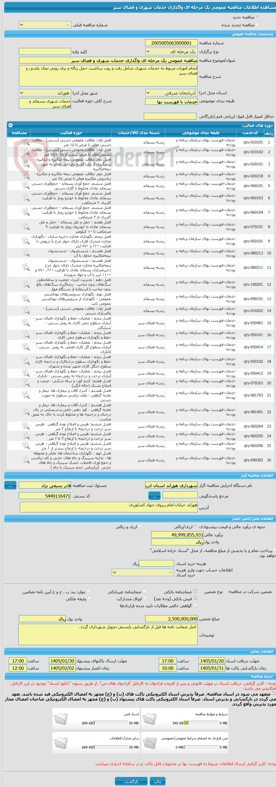Open the شرایط و ضوابط مناقصه folder icon
The height and width of the screenshot is (787, 276).
click(x=149, y=719)
